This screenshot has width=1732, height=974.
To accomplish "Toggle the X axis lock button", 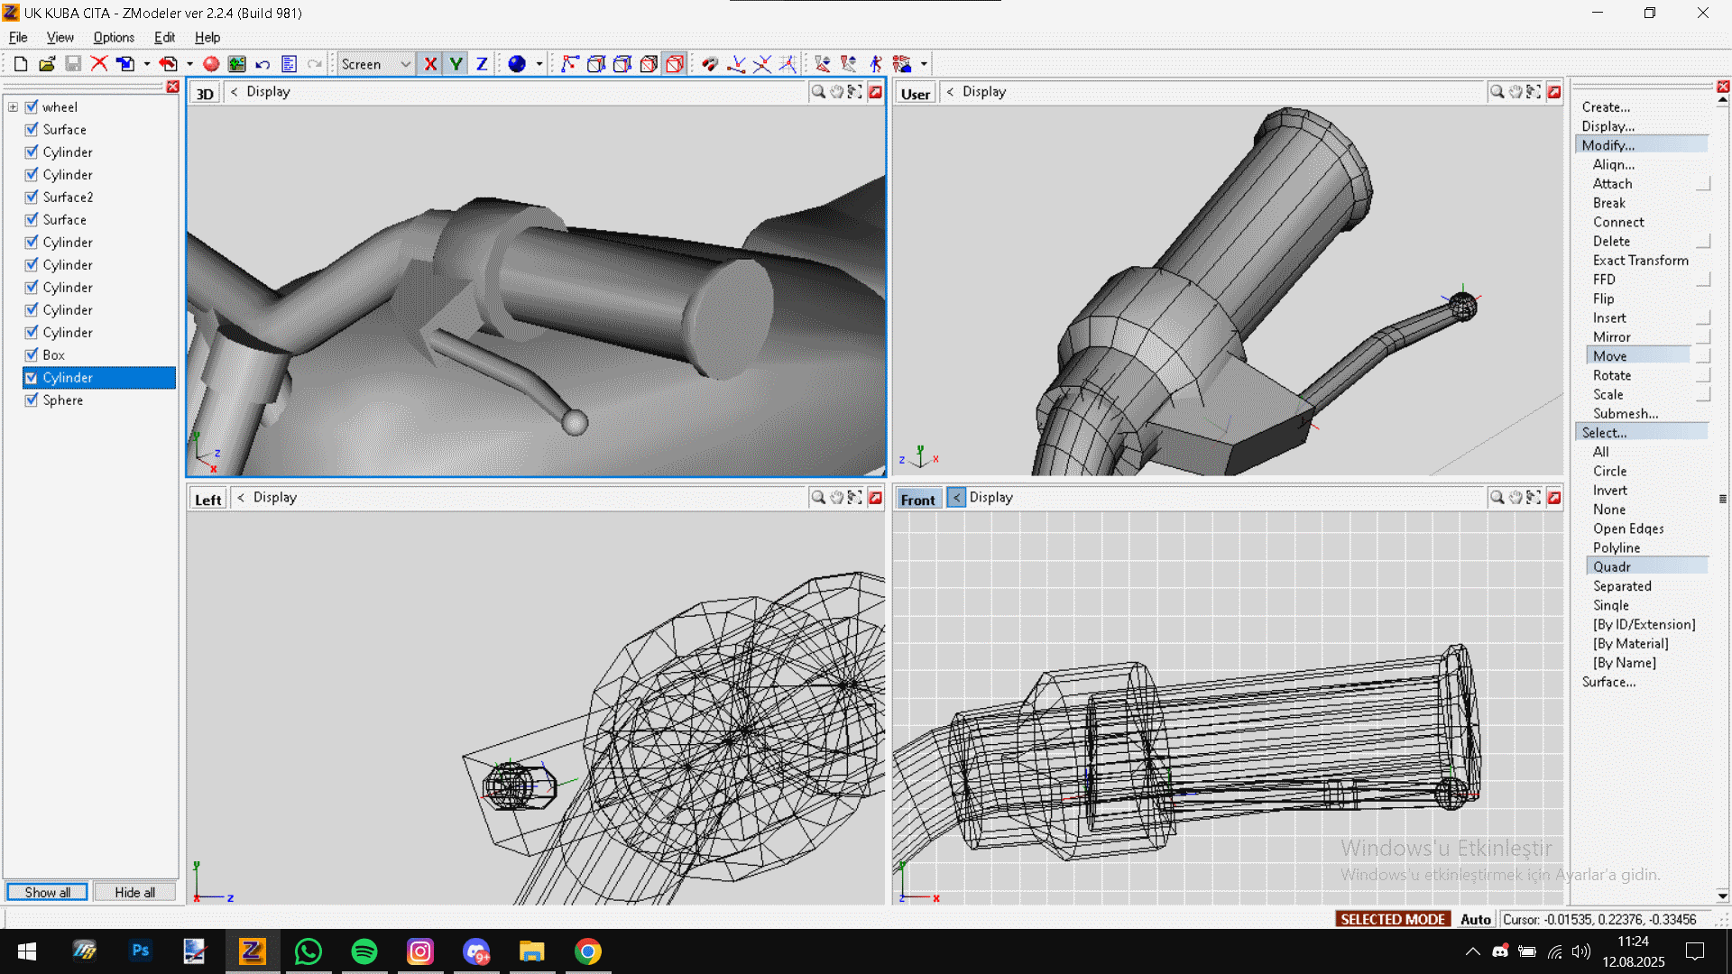I will point(430,64).
